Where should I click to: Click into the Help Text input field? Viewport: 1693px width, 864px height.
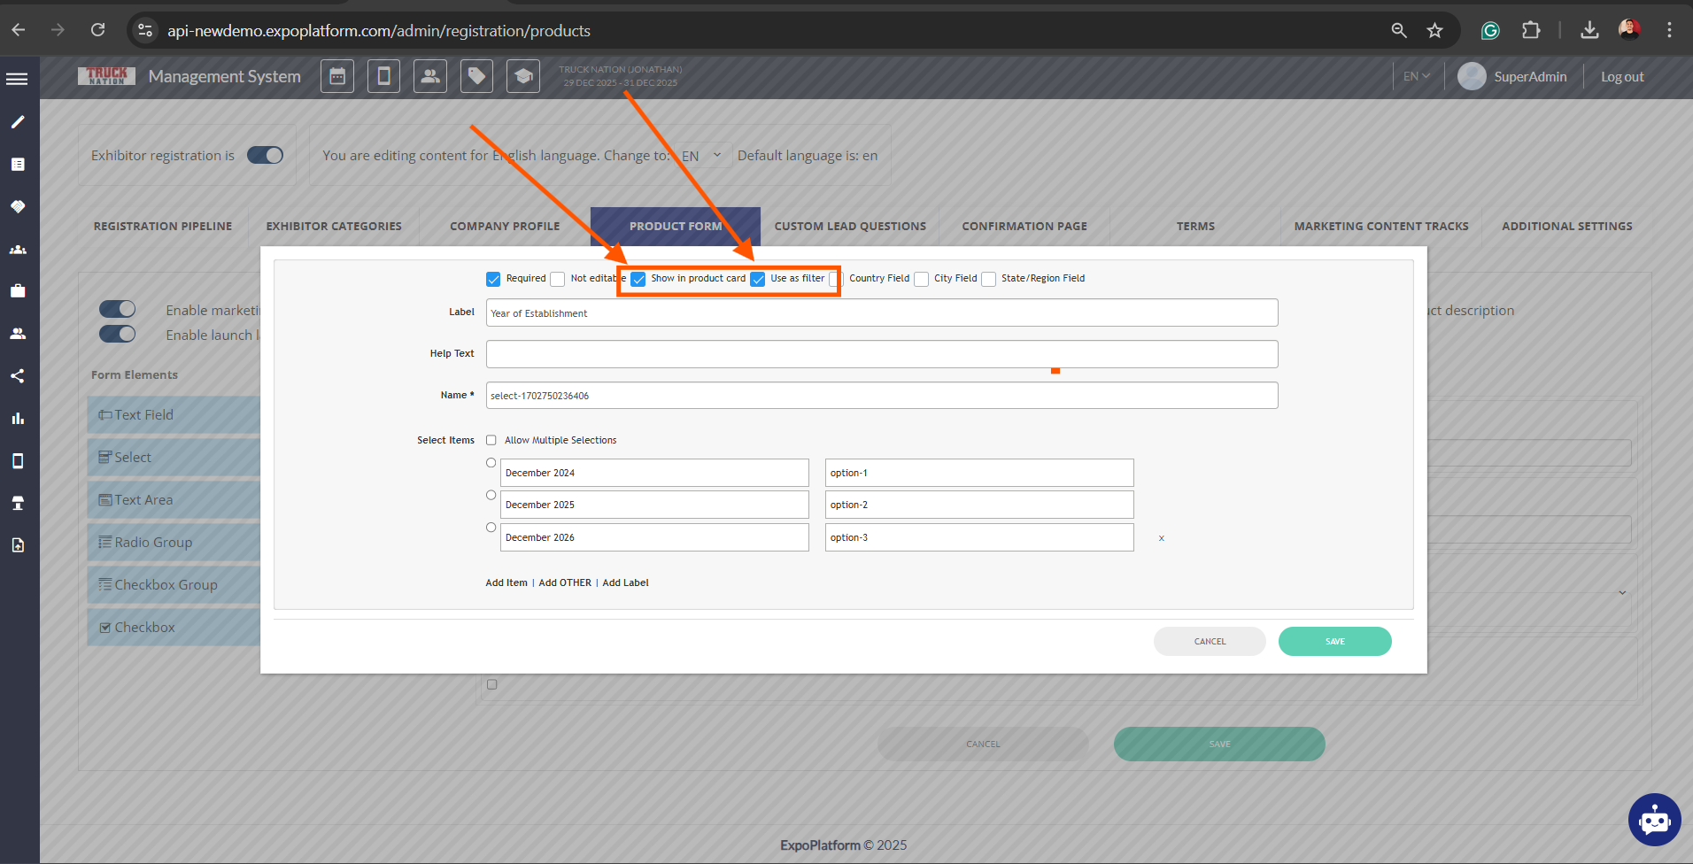pyautogui.click(x=881, y=354)
